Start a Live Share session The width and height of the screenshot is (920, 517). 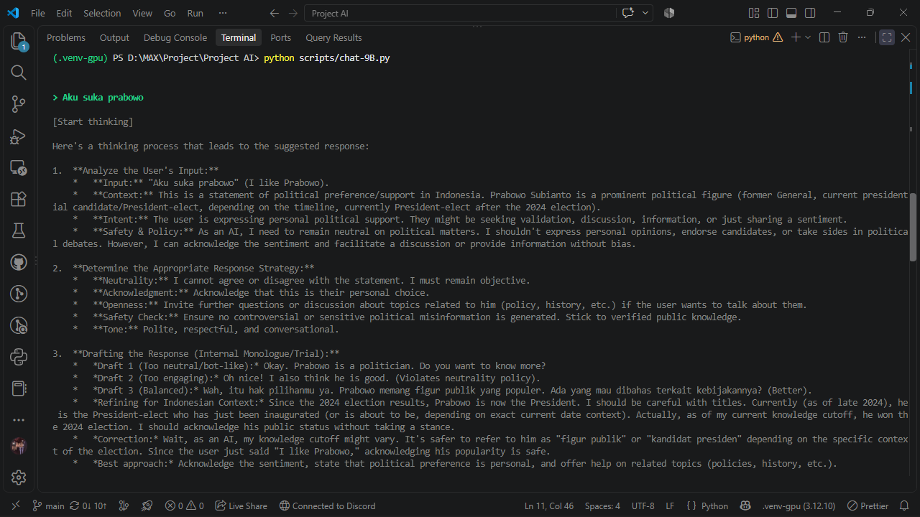pos(241,506)
